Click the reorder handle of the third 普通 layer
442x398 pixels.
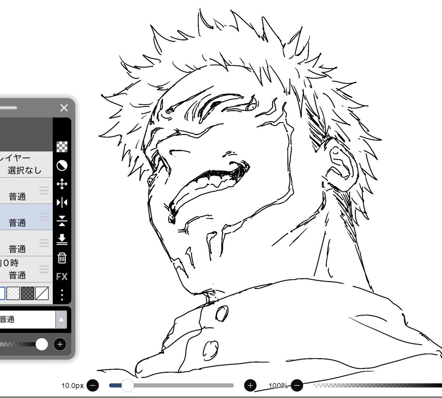44,243
